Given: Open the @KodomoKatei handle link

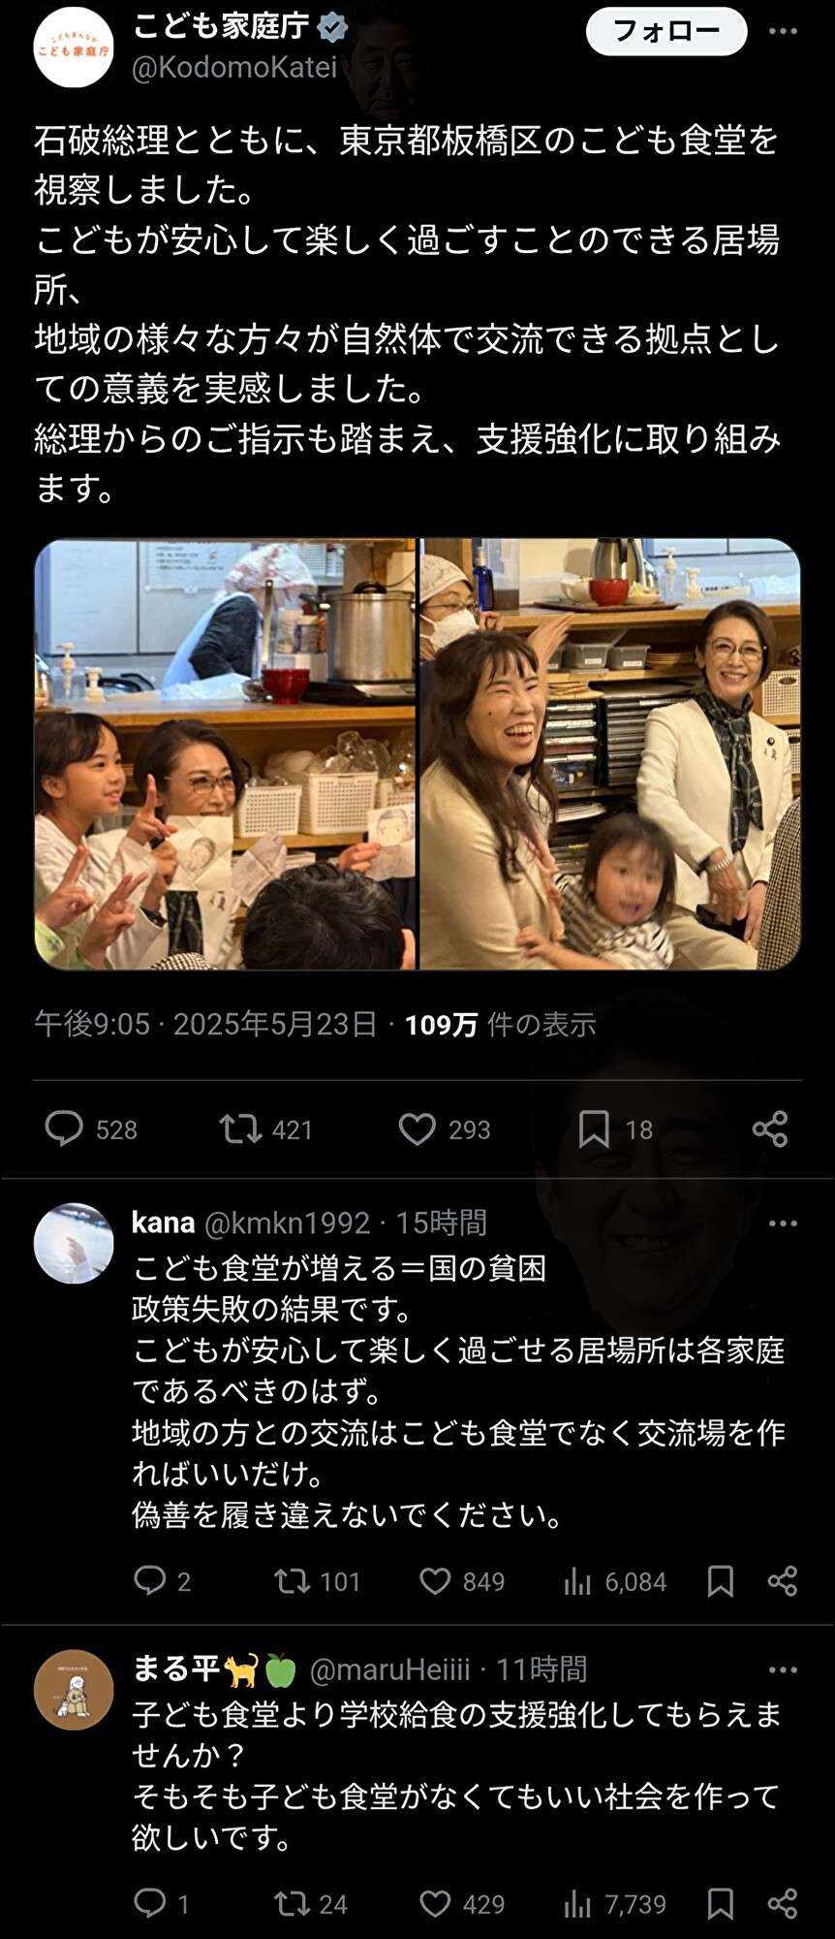Looking at the screenshot, I should click(x=234, y=67).
